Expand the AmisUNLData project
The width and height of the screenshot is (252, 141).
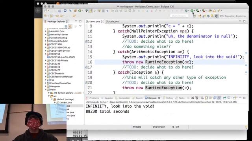click(46, 31)
